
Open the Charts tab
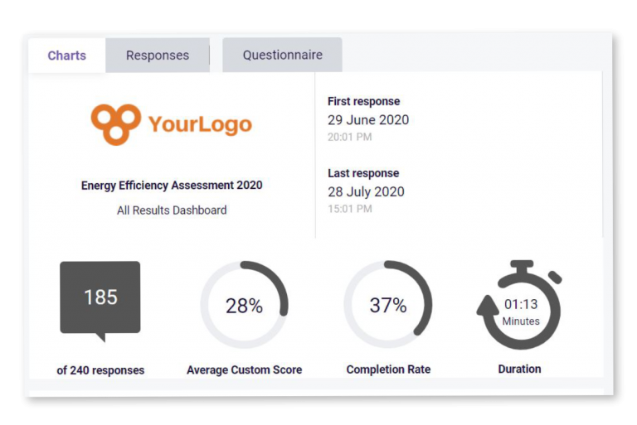67,56
